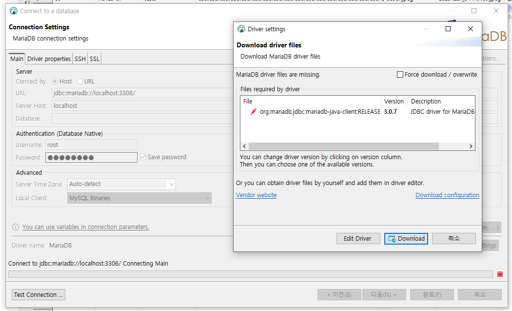The height and width of the screenshot is (311, 512).
Task: Click 취소 cancel in connection wizard
Action: click(480, 295)
